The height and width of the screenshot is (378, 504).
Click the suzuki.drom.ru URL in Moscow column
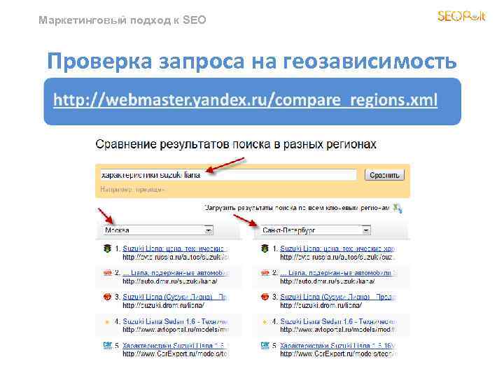163,305
